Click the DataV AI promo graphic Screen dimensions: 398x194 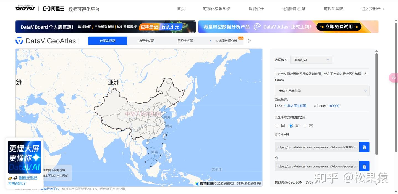pos(24,157)
